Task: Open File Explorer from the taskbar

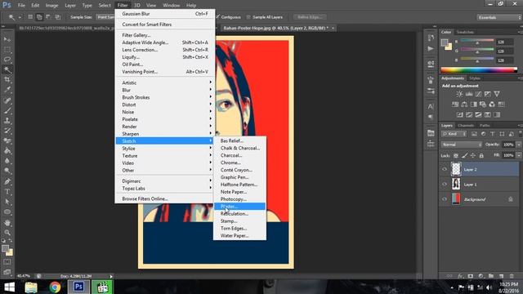Action: point(31,287)
